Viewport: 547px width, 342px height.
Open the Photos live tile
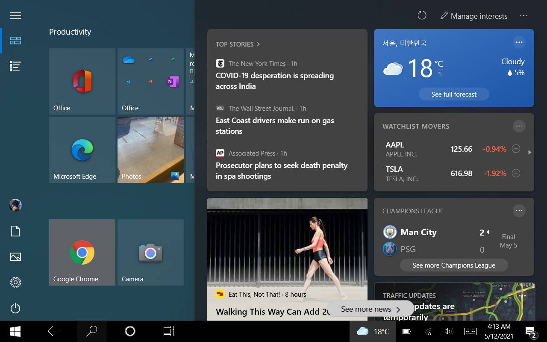[x=150, y=150]
